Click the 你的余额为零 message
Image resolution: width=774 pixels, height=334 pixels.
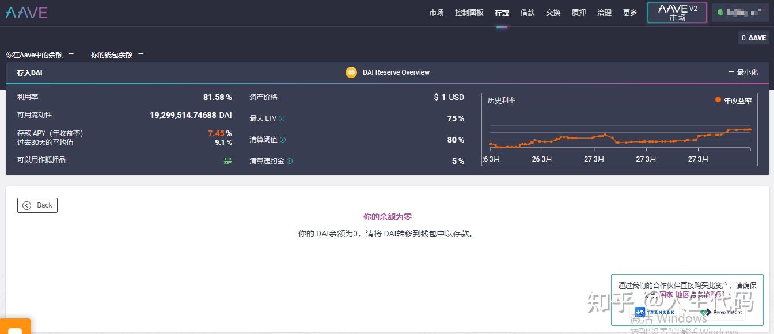click(x=388, y=217)
